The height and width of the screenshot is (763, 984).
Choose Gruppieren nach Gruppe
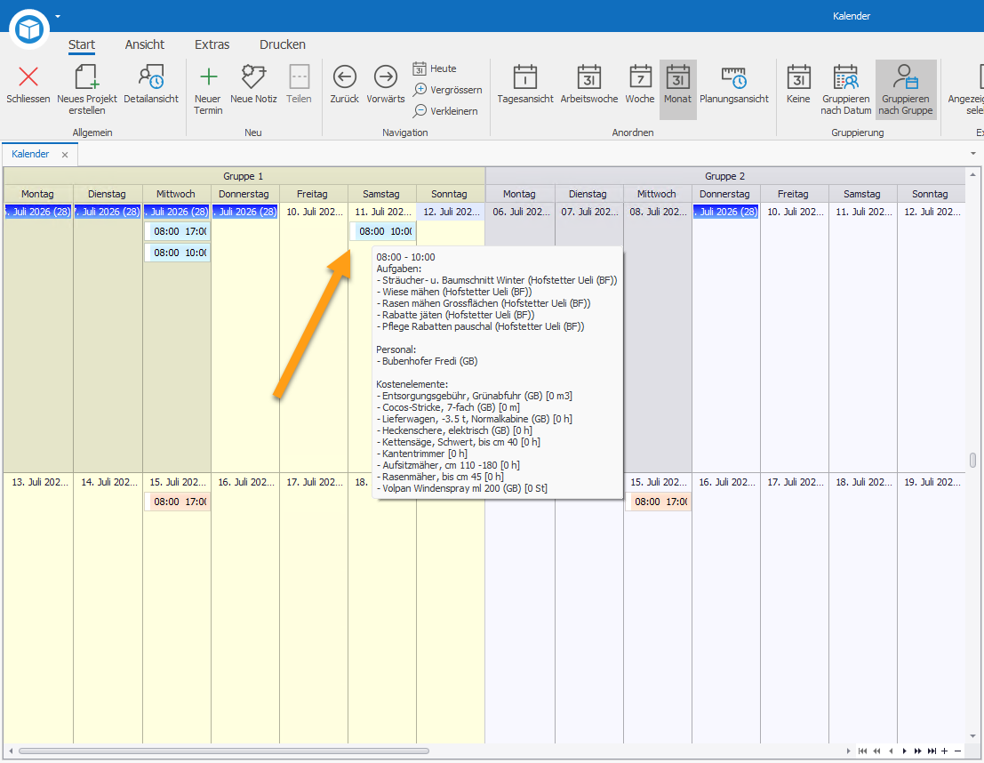(906, 88)
